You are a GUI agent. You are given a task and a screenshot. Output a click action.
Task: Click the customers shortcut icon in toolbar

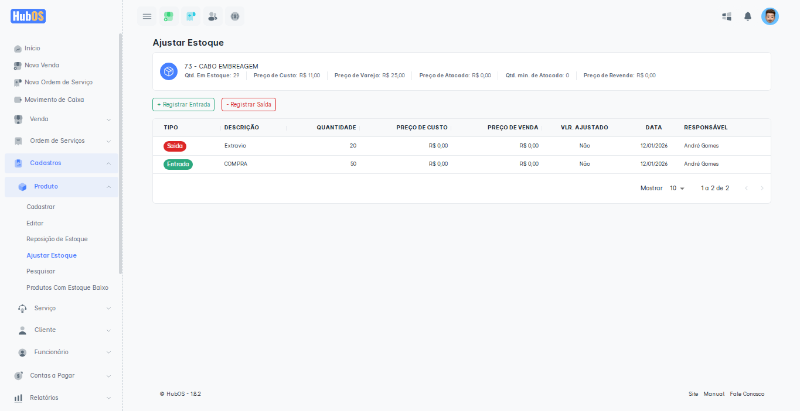click(x=213, y=16)
